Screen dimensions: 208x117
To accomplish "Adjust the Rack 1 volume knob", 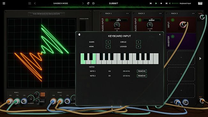I will pyautogui.click(x=117, y=25).
